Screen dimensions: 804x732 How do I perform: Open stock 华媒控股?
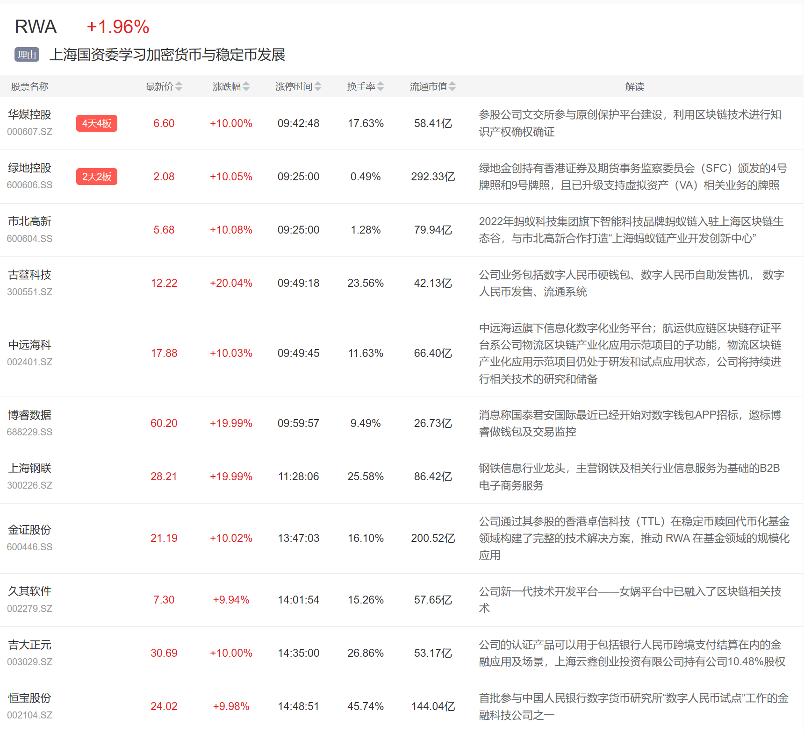[29, 114]
